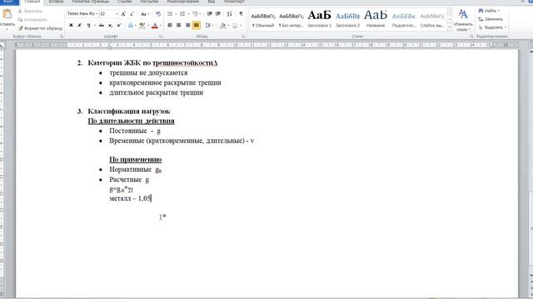533x299 pixels.
Task: Apply the Заголовок 2 style
Action: [x=348, y=20]
